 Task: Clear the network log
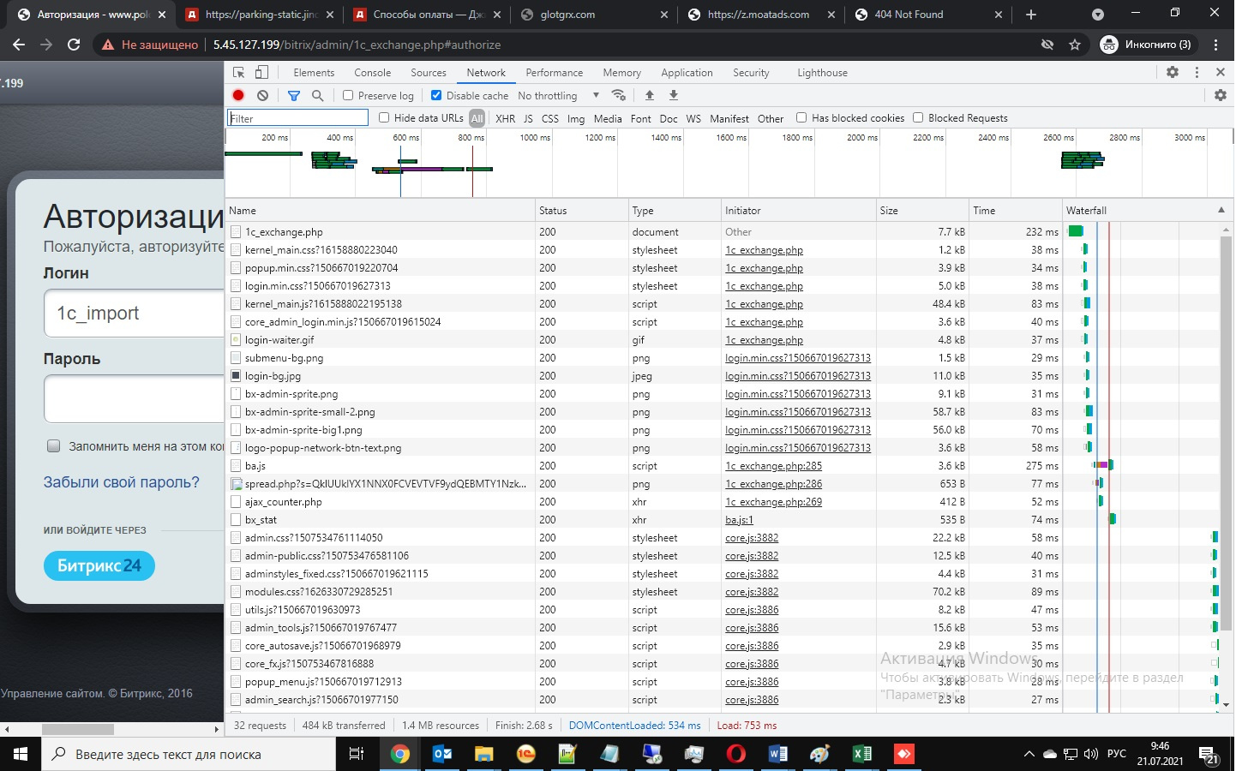point(263,96)
